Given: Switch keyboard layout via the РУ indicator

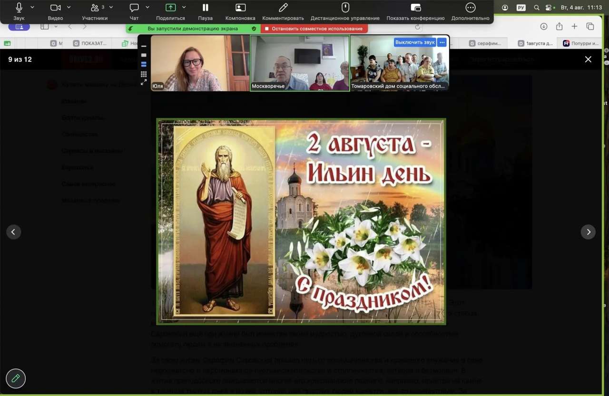Looking at the screenshot, I should click(x=521, y=8).
